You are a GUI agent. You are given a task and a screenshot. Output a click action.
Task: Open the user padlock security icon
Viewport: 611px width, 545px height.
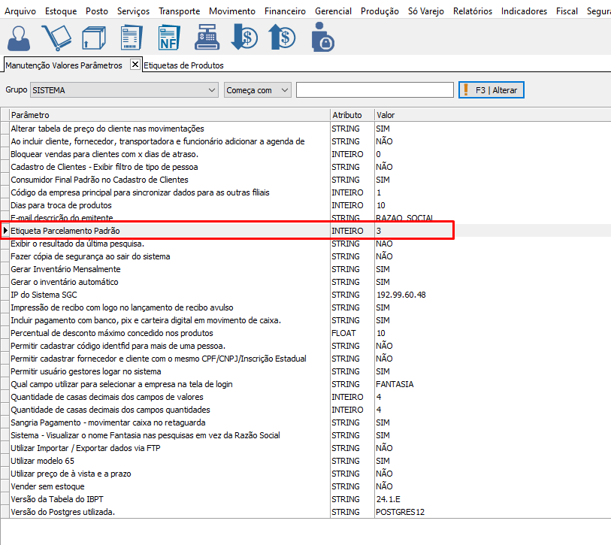tap(322, 38)
